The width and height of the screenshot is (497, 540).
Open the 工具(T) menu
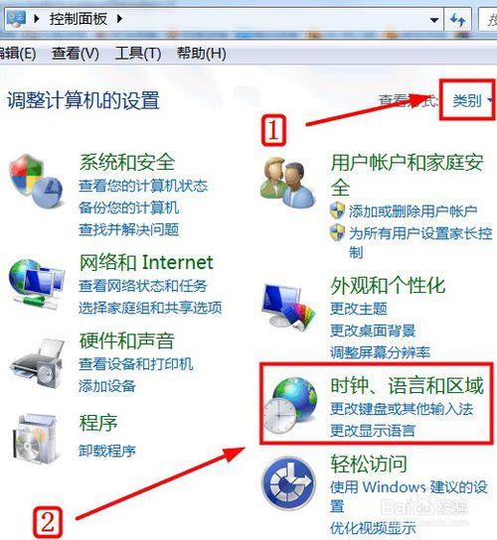coord(137,54)
